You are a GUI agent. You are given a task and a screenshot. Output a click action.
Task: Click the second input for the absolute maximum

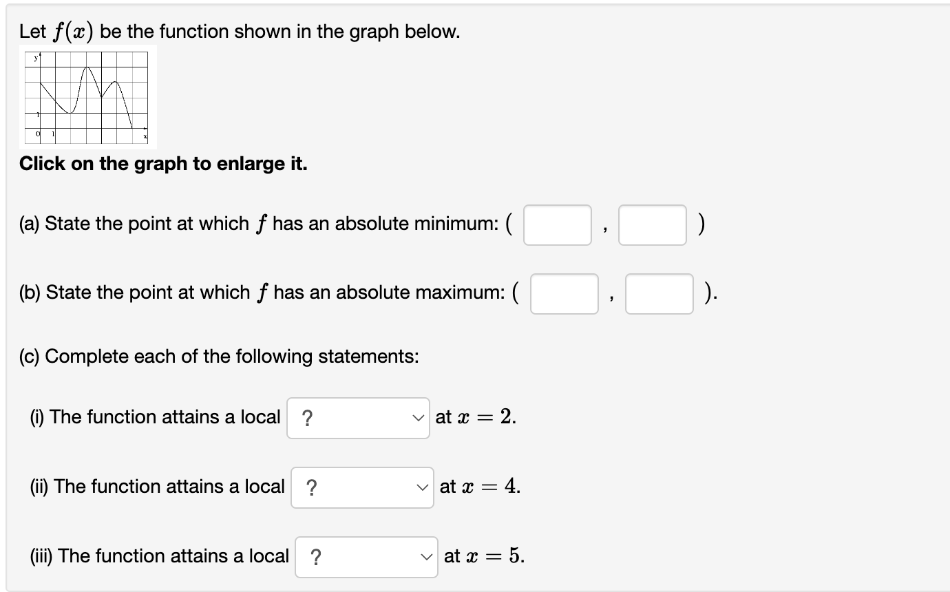click(x=659, y=294)
